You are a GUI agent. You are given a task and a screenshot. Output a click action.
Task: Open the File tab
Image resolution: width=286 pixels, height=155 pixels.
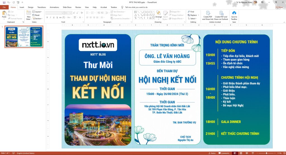pos(4,7)
